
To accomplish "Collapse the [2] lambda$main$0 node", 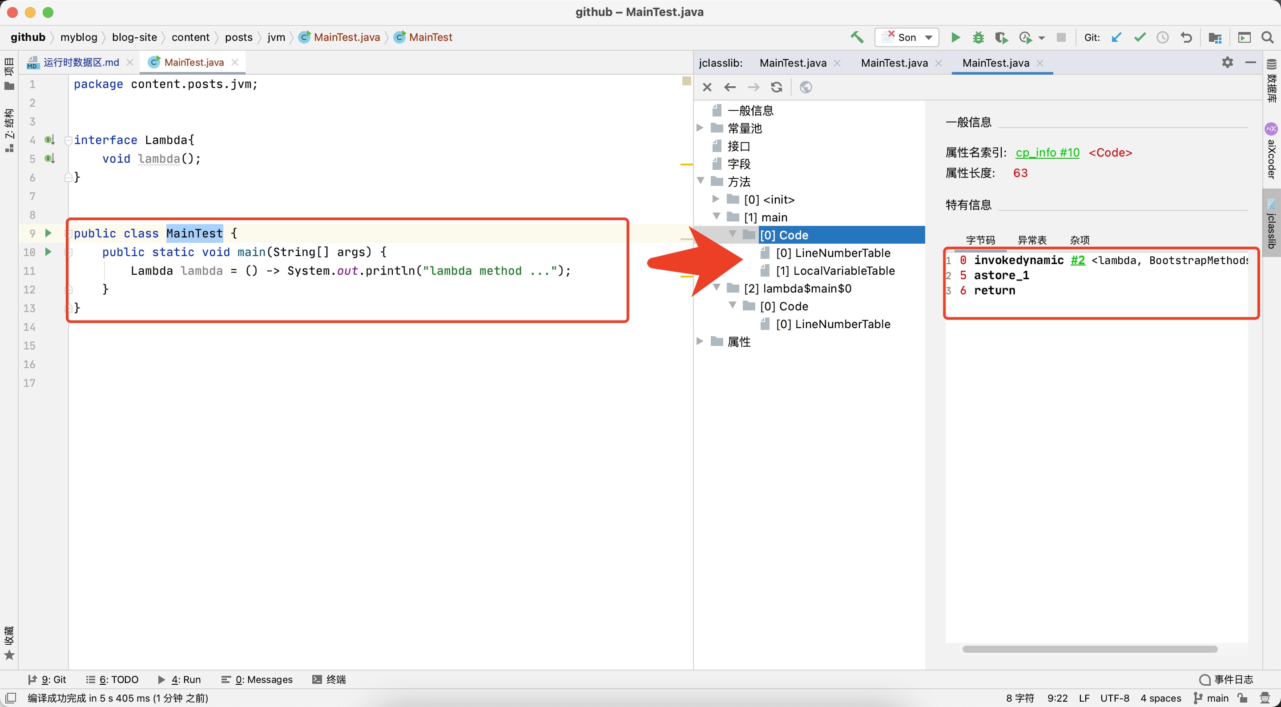I will point(716,287).
